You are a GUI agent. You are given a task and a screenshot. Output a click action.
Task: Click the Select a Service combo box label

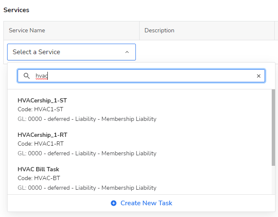pyautogui.click(x=36, y=52)
